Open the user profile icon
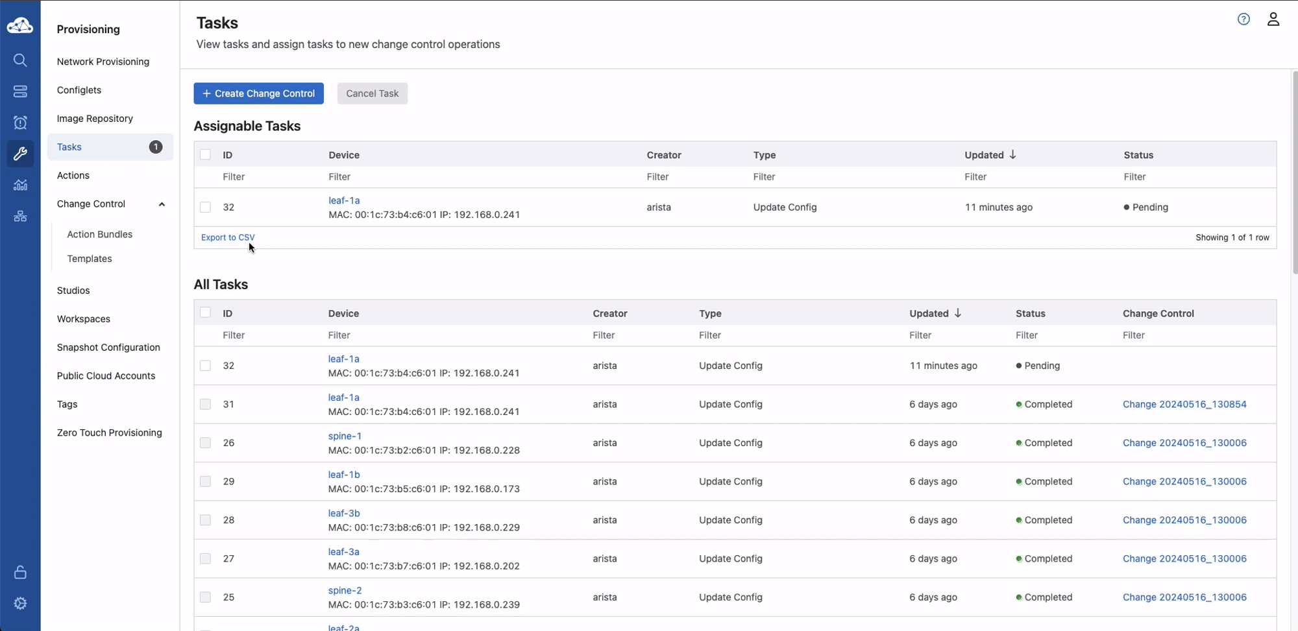The height and width of the screenshot is (631, 1298). click(1273, 19)
